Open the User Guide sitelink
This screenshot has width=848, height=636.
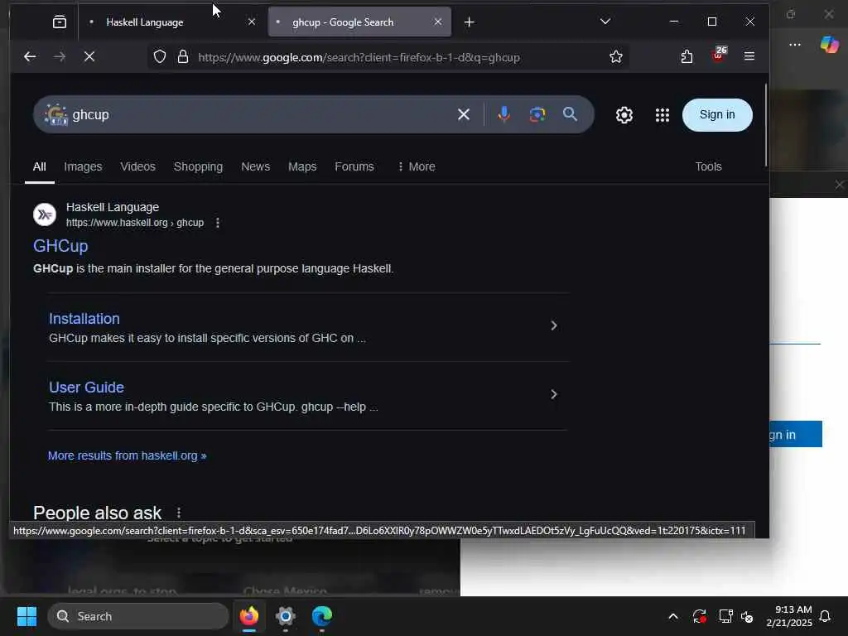pyautogui.click(x=86, y=388)
